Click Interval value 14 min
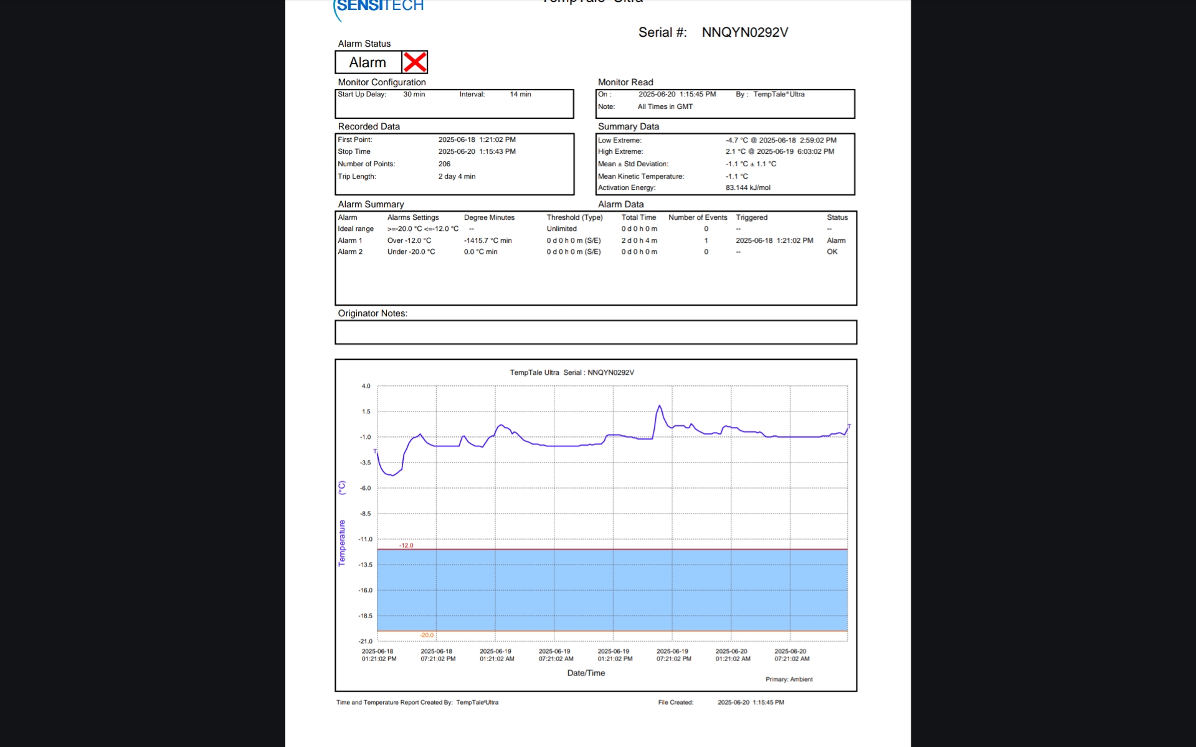1196x747 pixels. tap(520, 95)
